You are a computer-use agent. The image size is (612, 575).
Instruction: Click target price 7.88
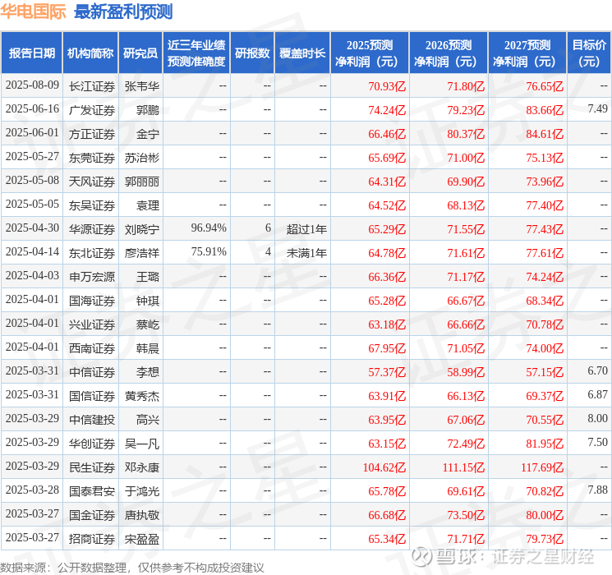pos(597,490)
